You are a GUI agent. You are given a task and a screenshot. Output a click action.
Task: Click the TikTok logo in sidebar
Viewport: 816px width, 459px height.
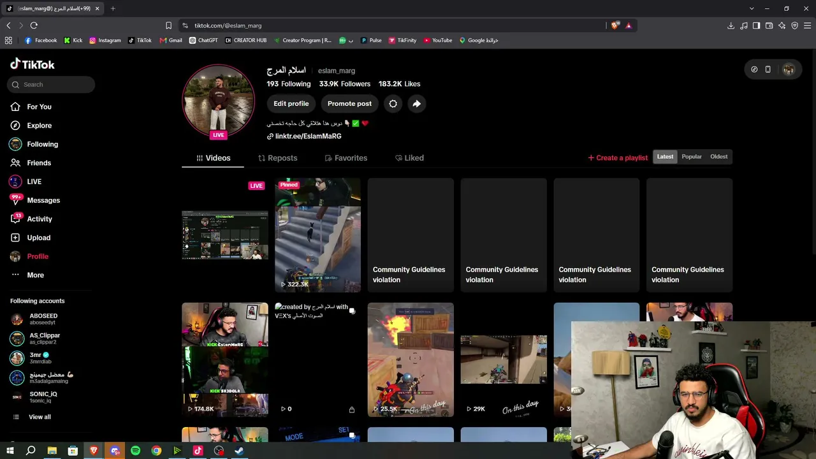point(33,64)
